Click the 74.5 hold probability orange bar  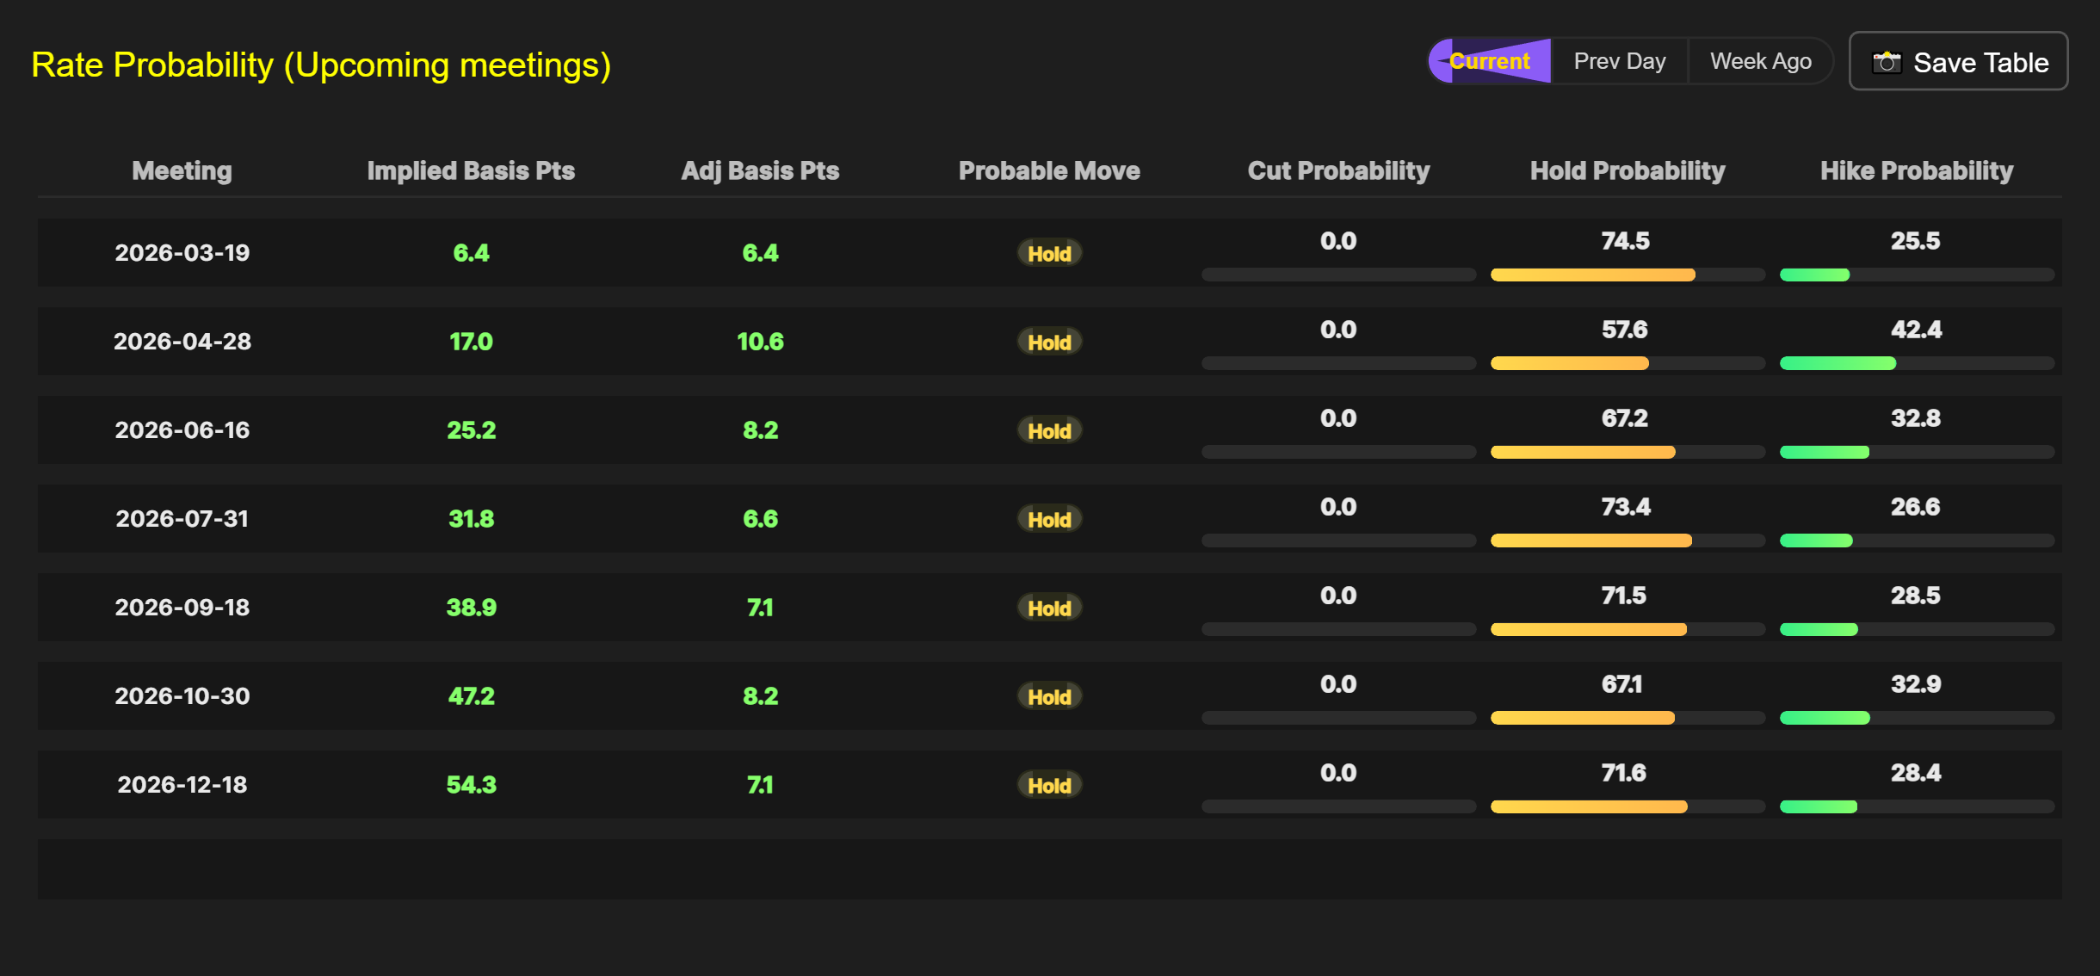[x=1592, y=275]
